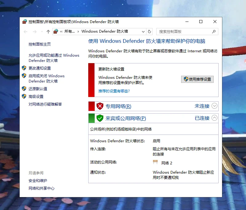
Task: Go forward with the right arrow
Action: click(35, 32)
